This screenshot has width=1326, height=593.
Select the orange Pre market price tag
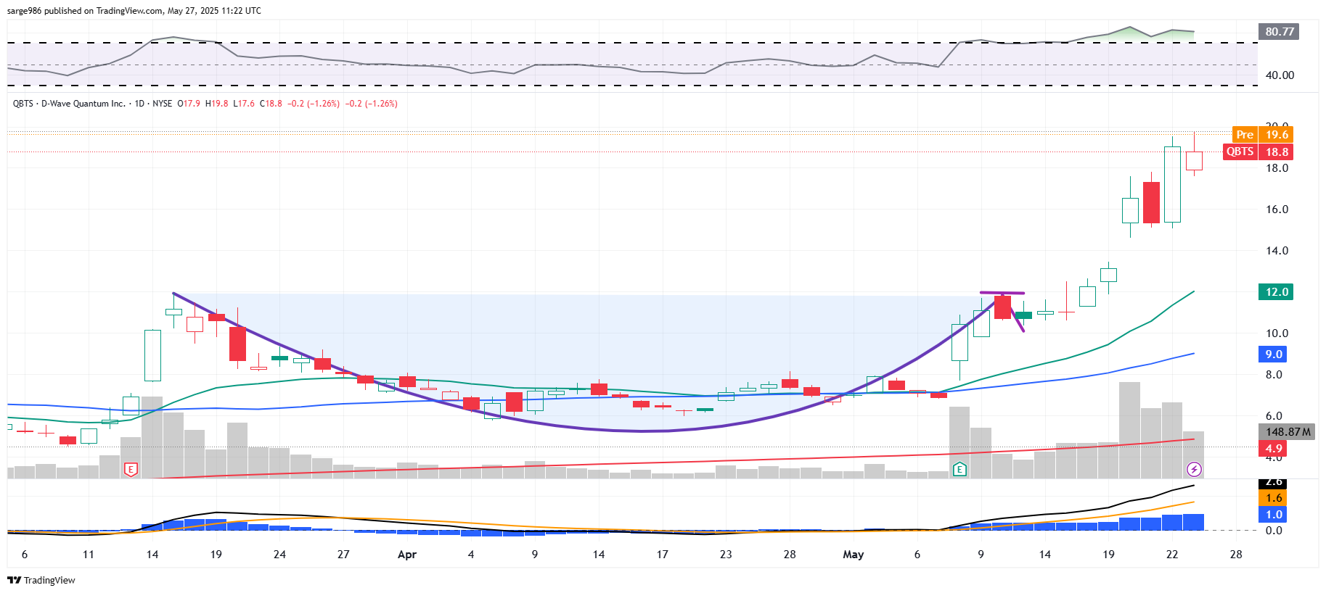tap(1245, 135)
